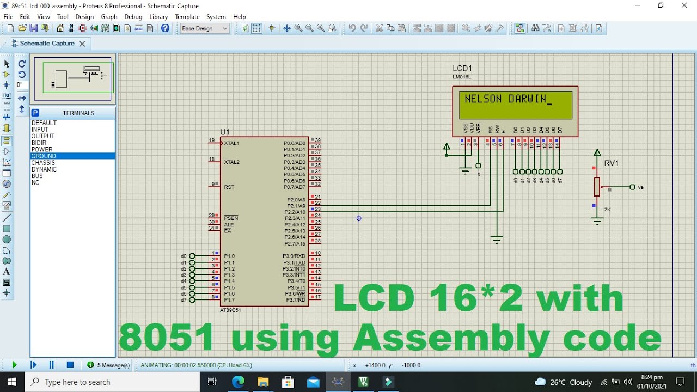Screen dimensions: 697x392
Task: Open the PCB Layout chip icon
Action: click(x=83, y=28)
